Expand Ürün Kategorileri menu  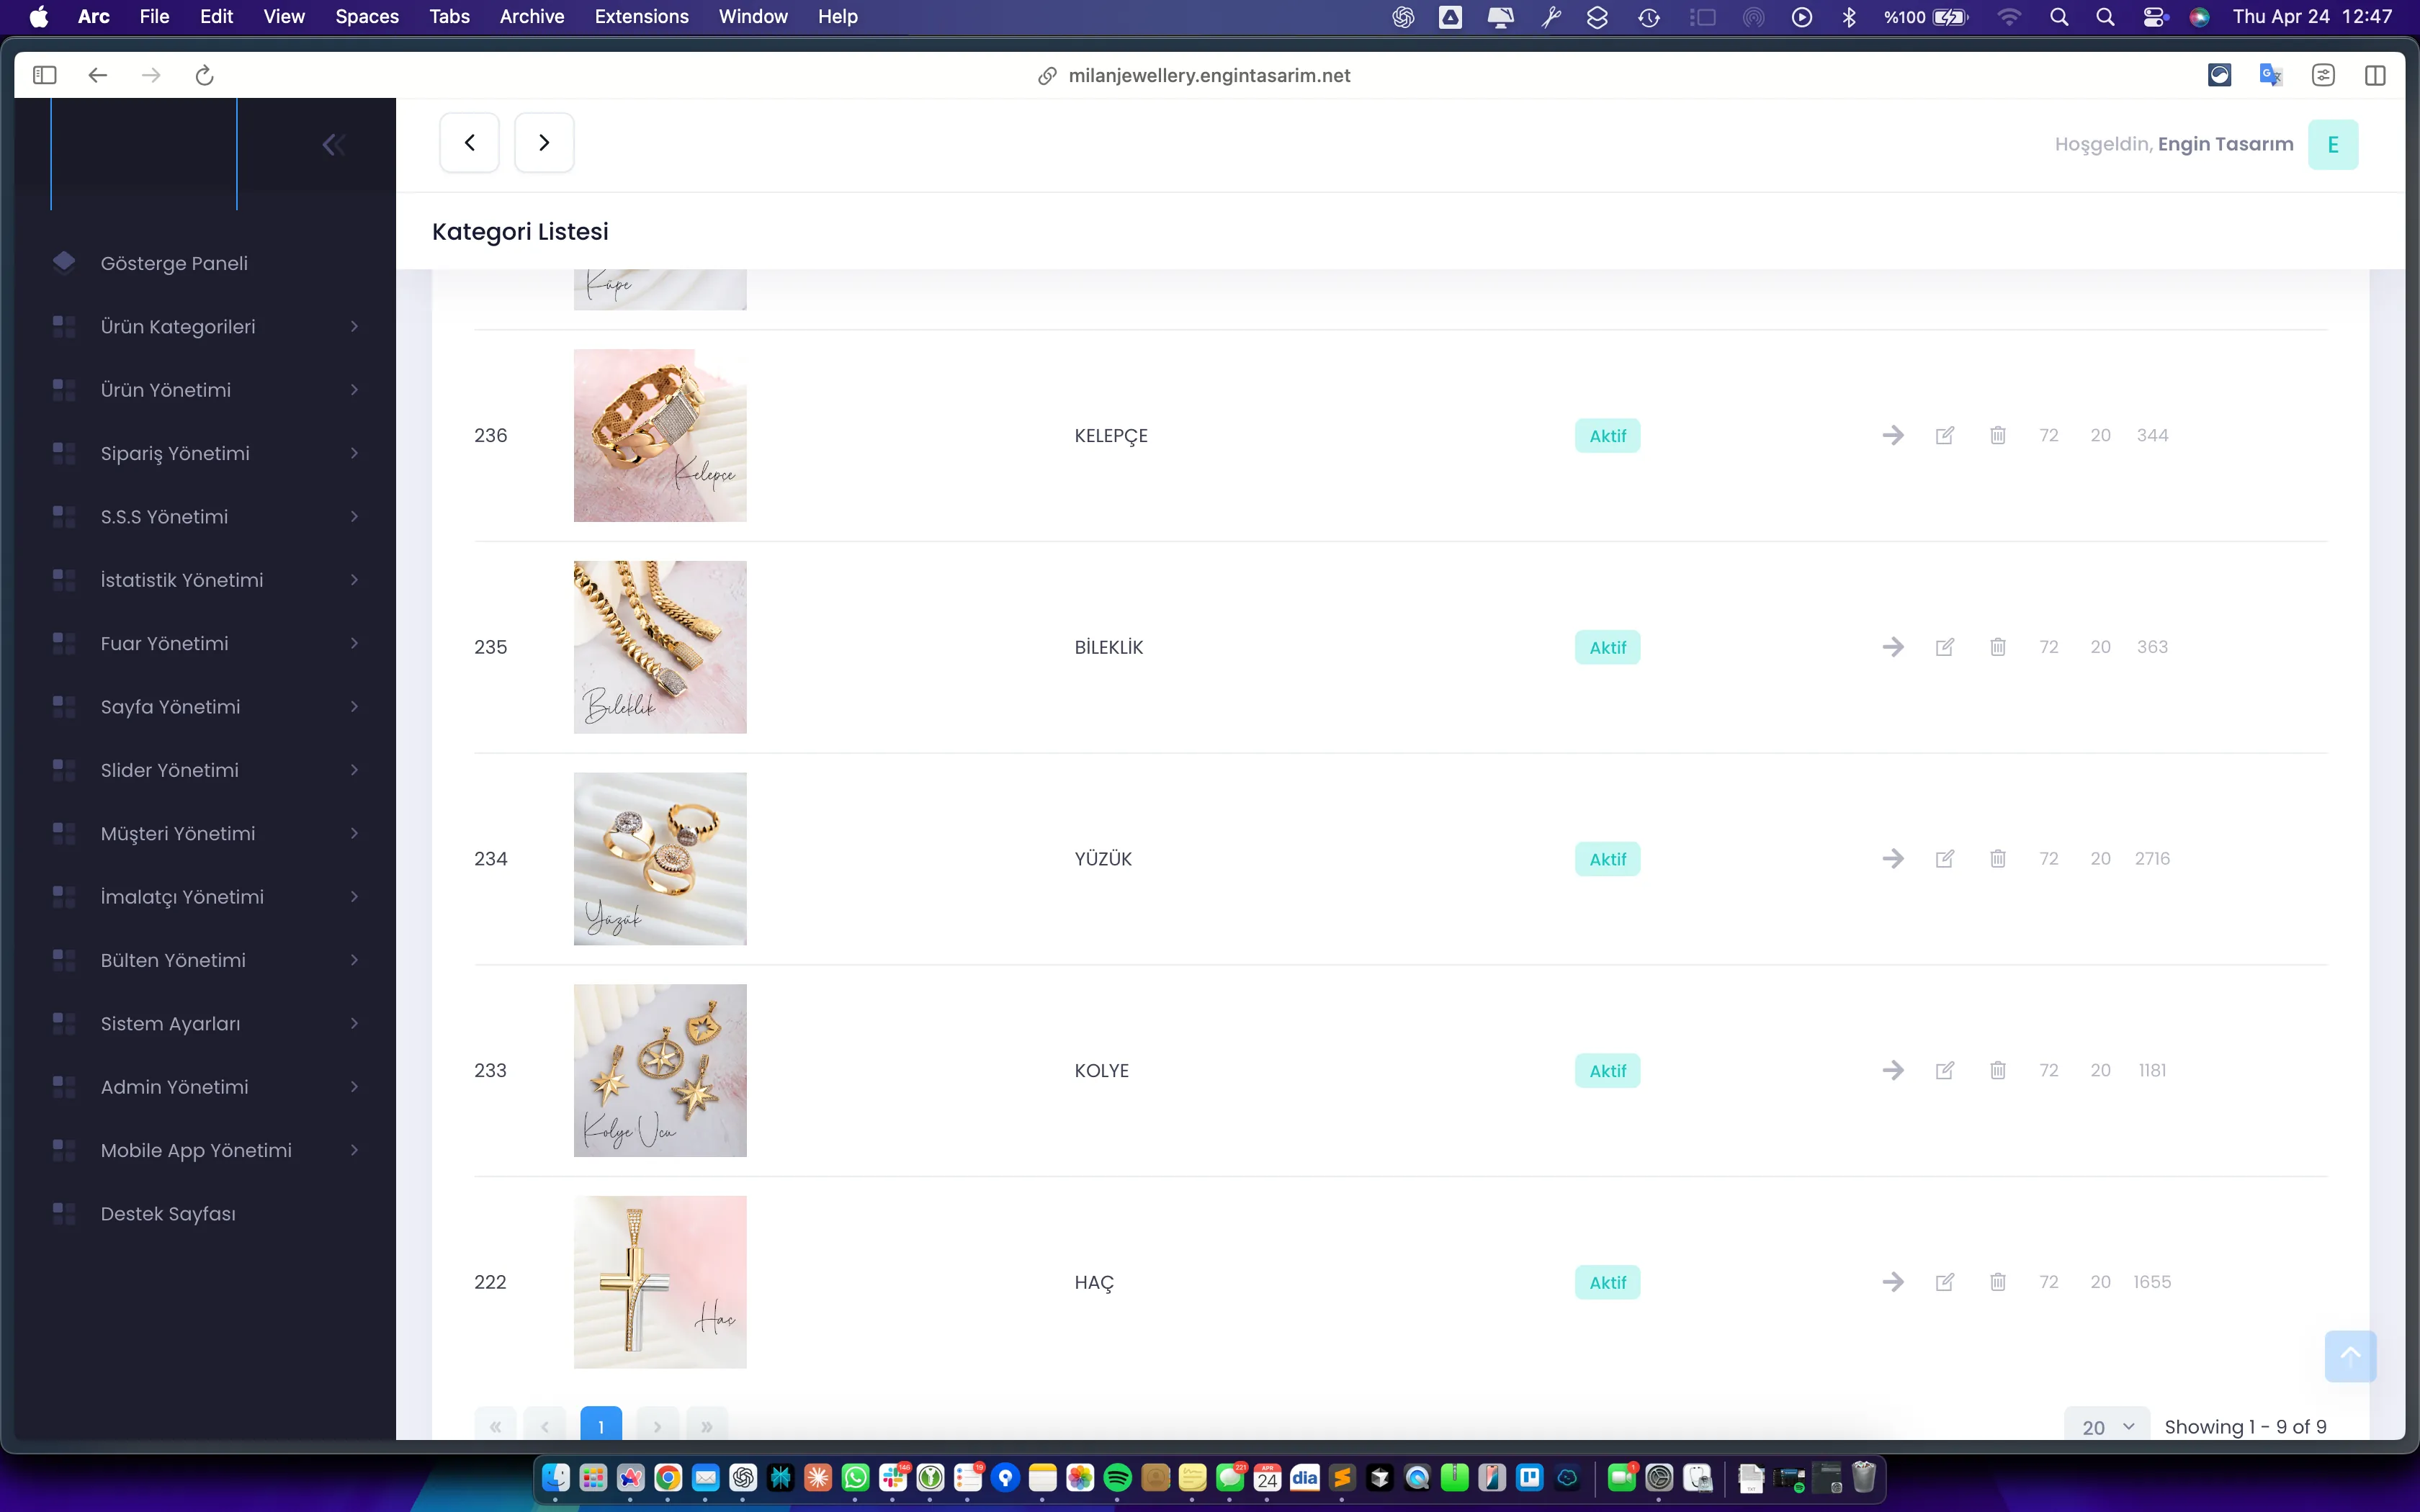[205, 327]
